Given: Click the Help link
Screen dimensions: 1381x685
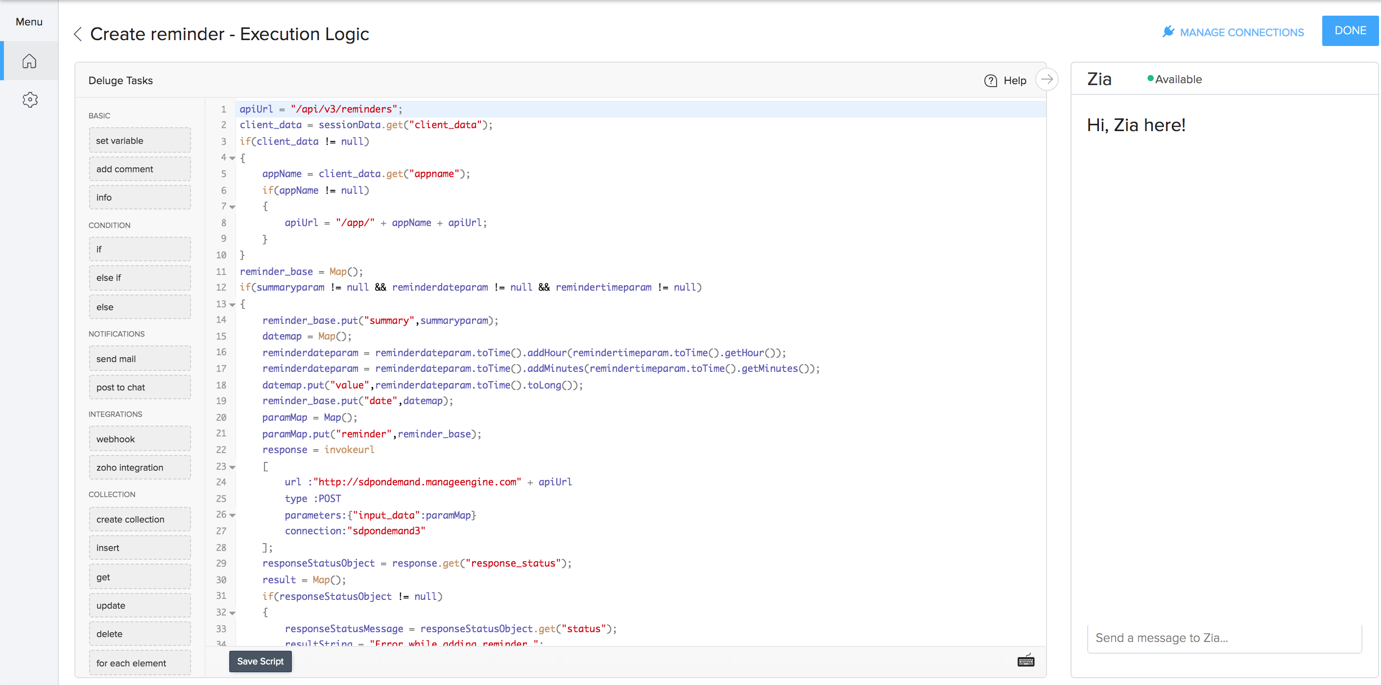Looking at the screenshot, I should pyautogui.click(x=1014, y=81).
